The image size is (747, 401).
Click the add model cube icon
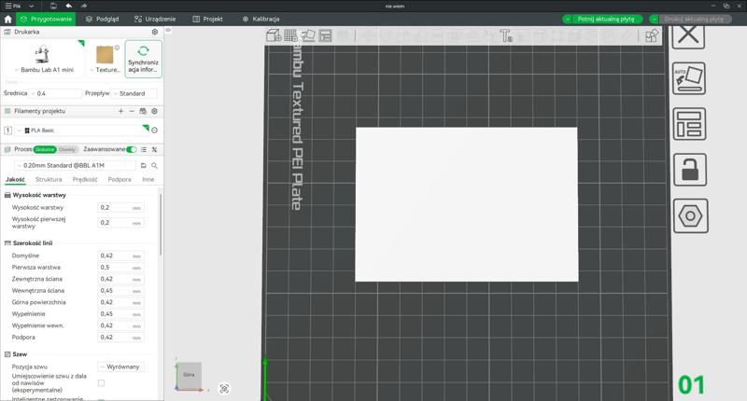(274, 35)
